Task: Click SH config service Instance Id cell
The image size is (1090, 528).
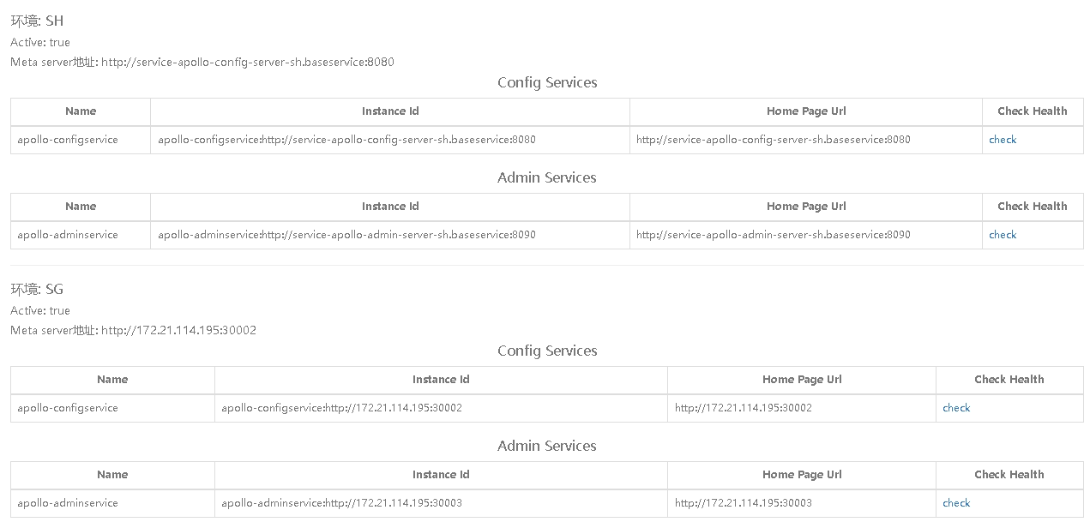Action: pos(390,140)
